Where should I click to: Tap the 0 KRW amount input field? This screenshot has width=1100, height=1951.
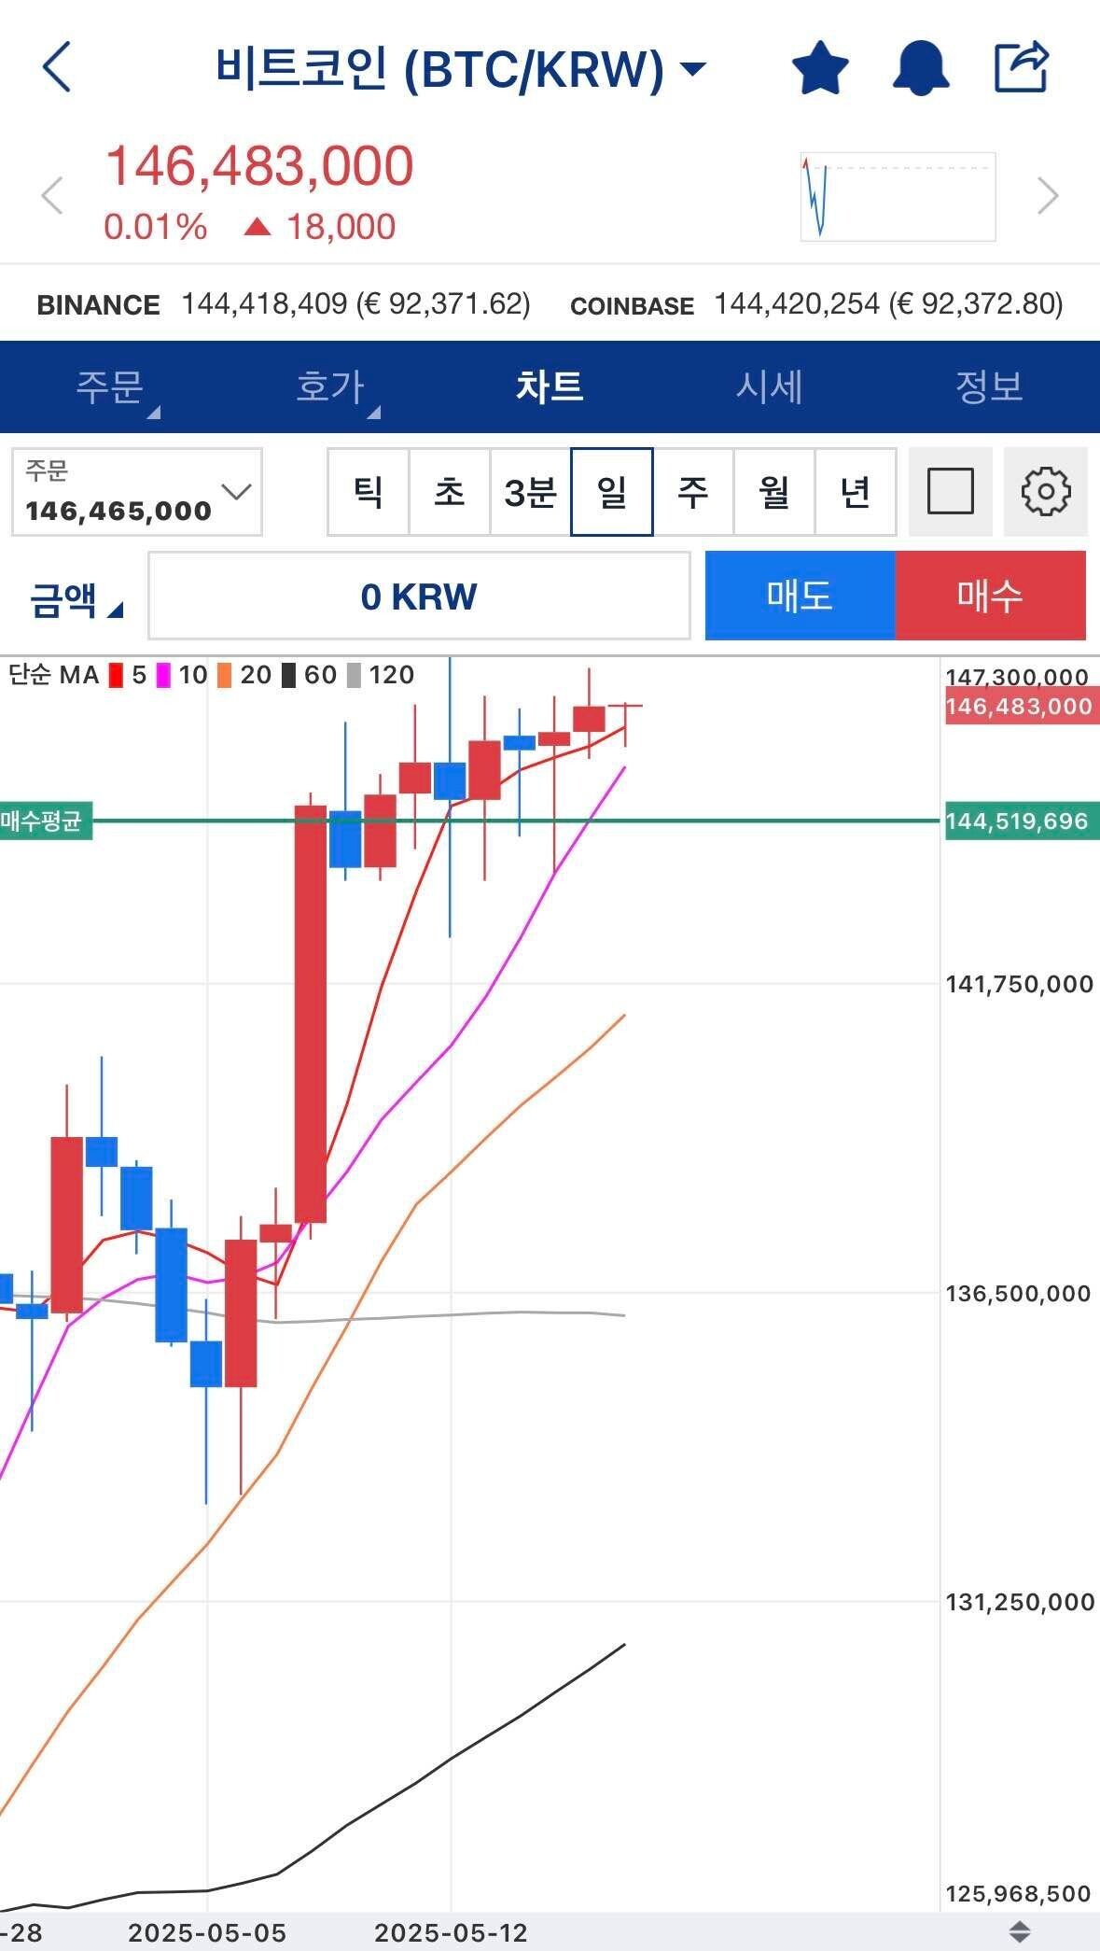click(x=419, y=597)
